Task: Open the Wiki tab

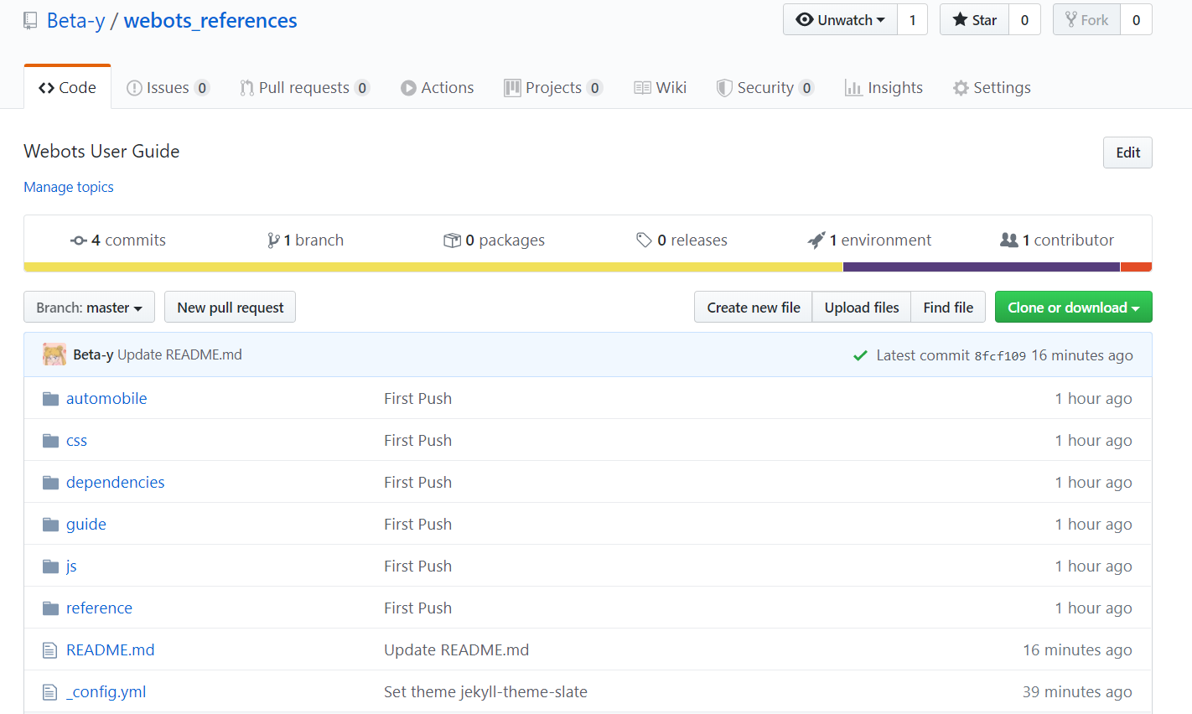Action: point(661,87)
